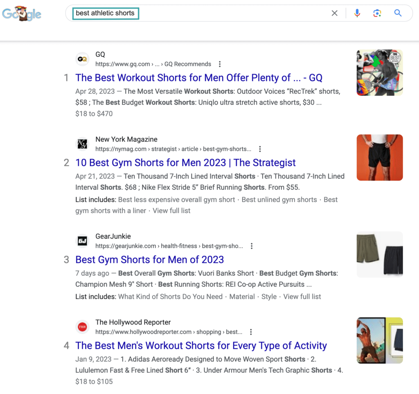This screenshot has width=419, height=394.
Task: Start voice search with the microphone icon
Action: pos(357,13)
